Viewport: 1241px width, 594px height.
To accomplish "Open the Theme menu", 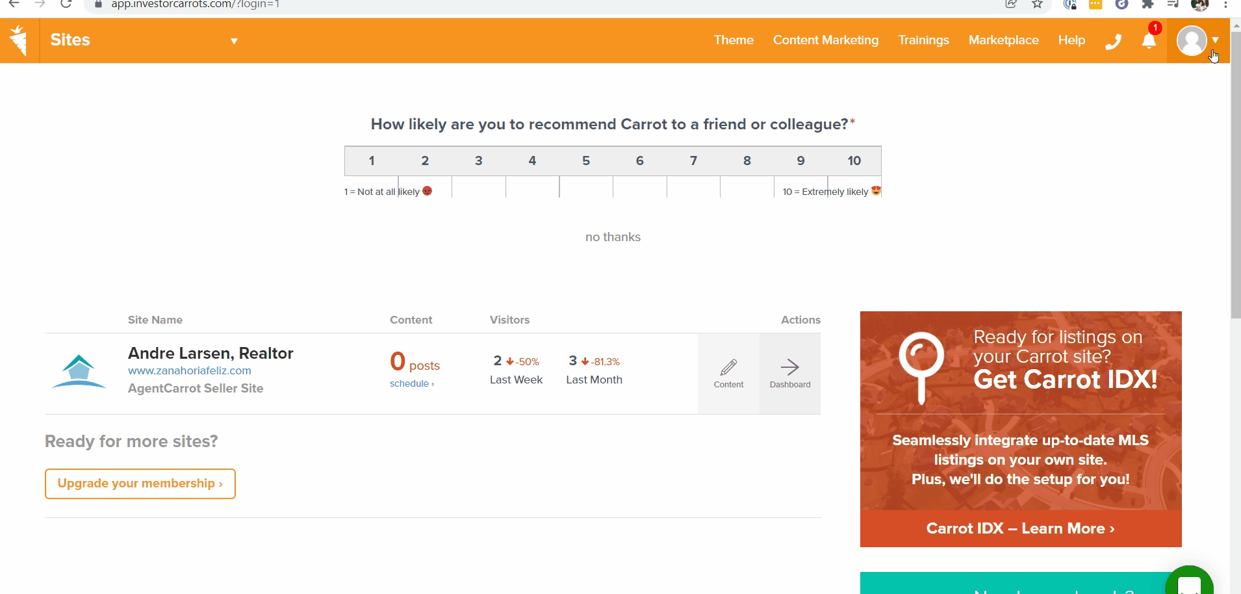I will point(734,40).
